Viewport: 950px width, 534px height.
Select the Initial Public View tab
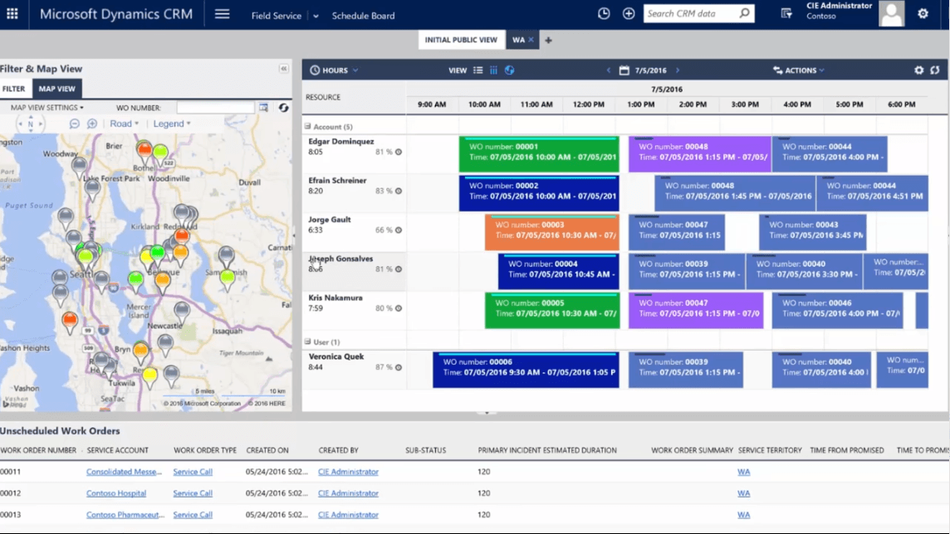(461, 40)
